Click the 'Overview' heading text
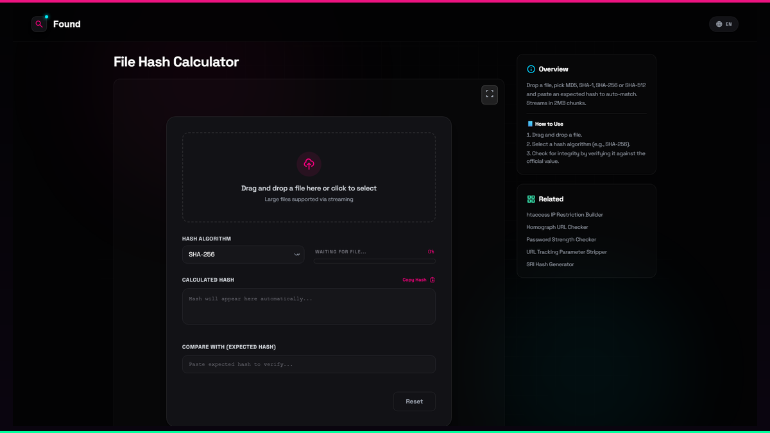Viewport: 770px width, 433px height. (x=553, y=69)
